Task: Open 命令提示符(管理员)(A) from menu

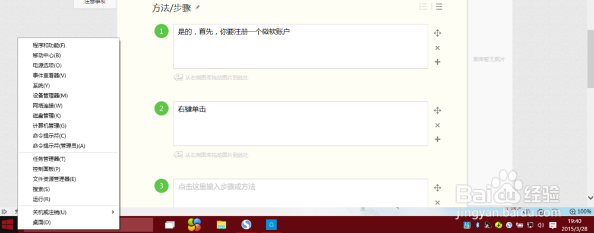Action: 68,146
